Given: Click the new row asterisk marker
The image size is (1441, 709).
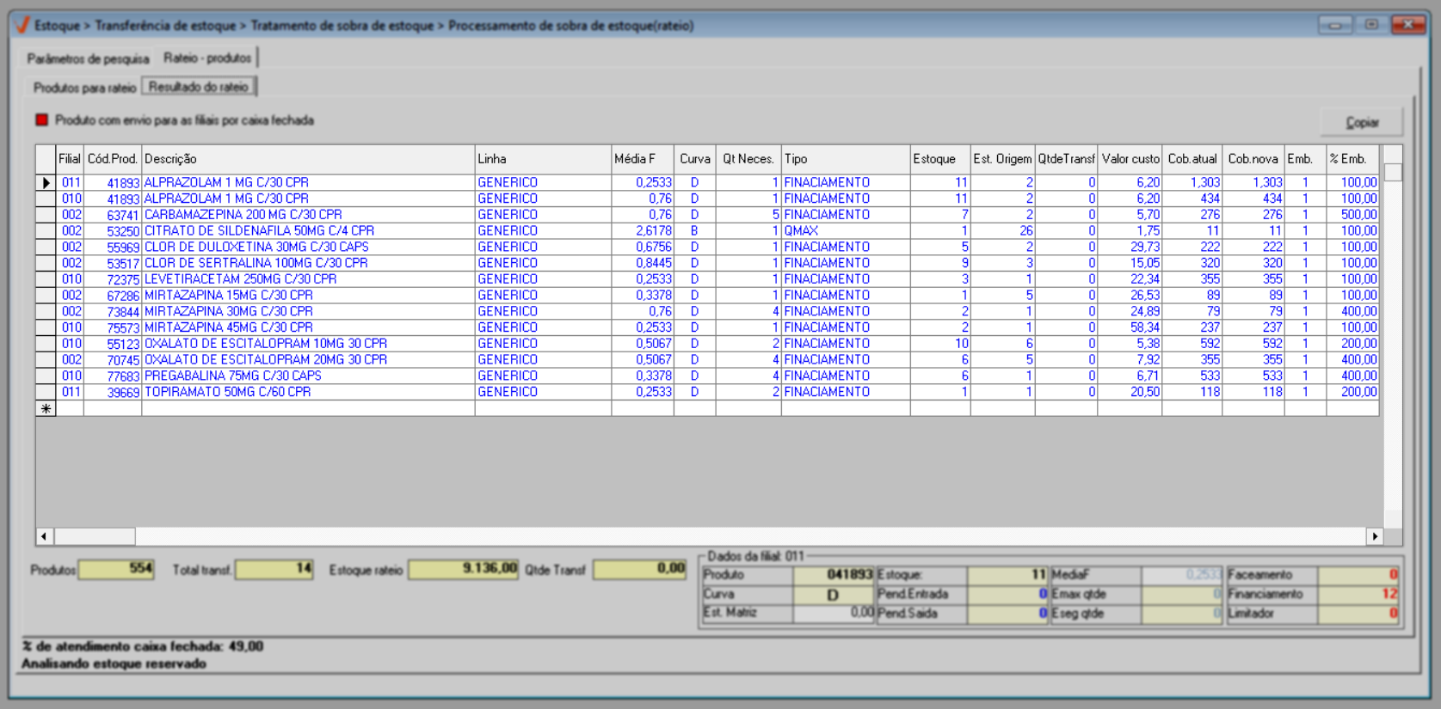Looking at the screenshot, I should 46,409.
